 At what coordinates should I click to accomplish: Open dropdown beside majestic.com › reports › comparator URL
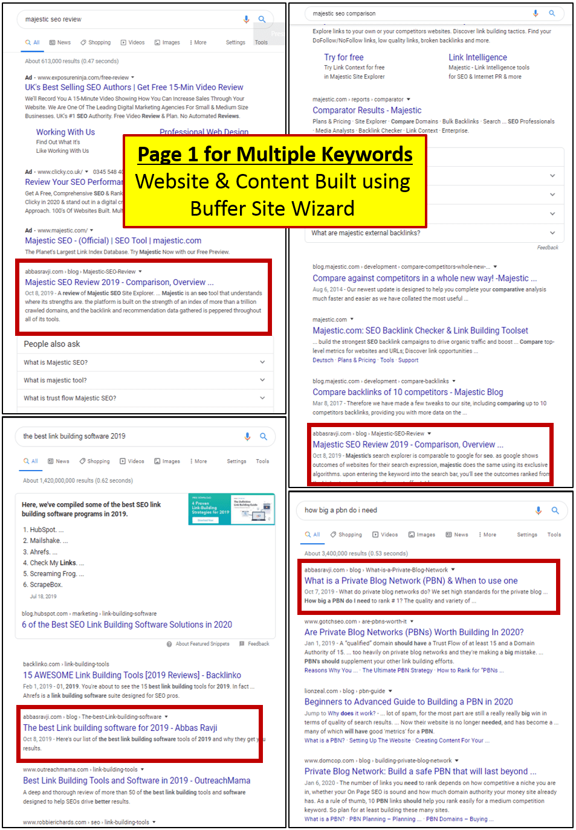tap(408, 99)
